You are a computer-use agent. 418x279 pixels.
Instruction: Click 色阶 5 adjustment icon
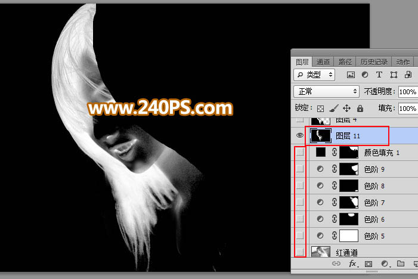click(320, 235)
